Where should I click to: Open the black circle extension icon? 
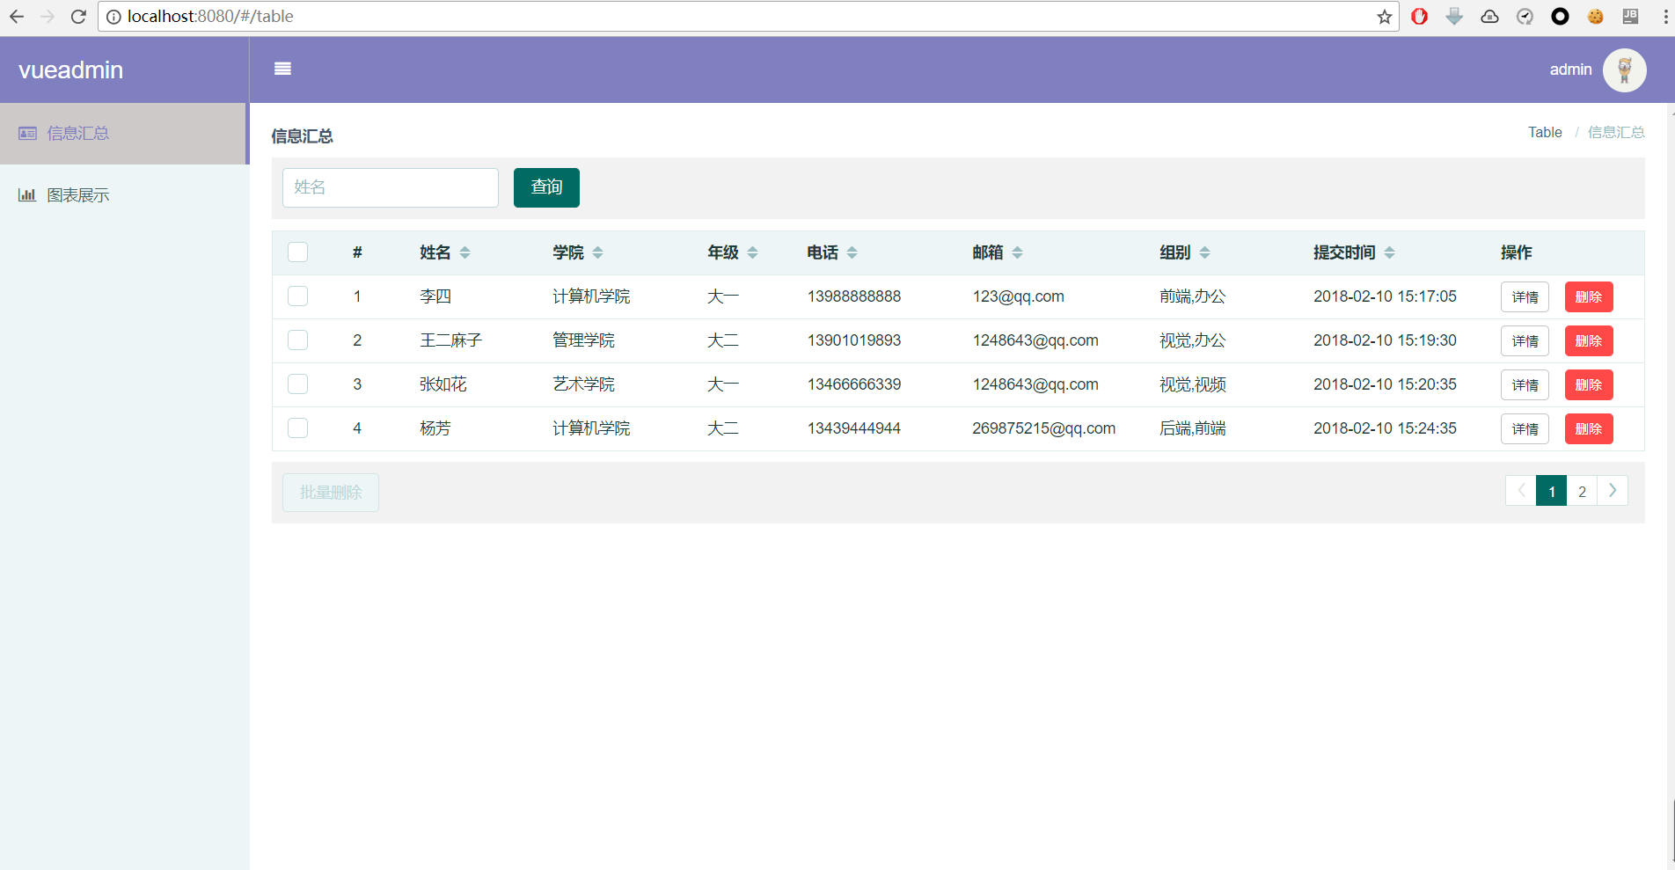1560,17
